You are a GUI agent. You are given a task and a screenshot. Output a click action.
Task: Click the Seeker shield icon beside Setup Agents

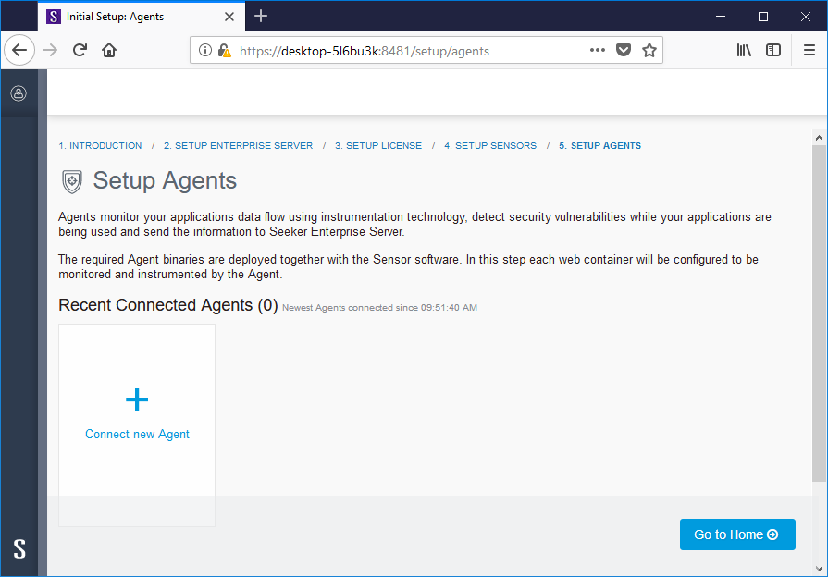pyautogui.click(x=72, y=181)
